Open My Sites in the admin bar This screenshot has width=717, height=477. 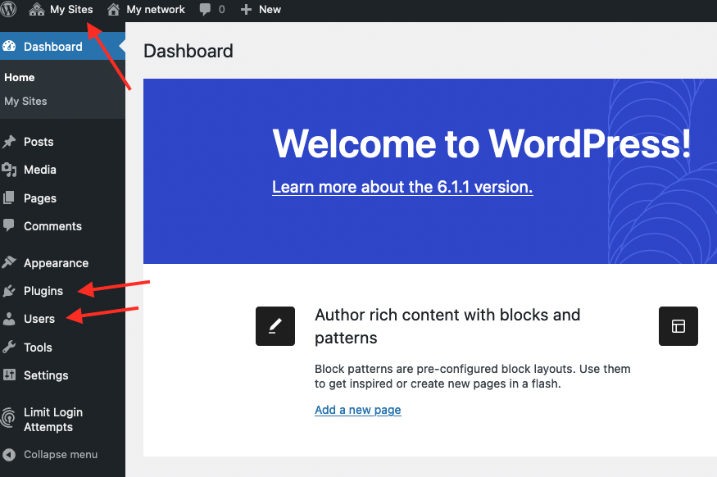(71, 9)
